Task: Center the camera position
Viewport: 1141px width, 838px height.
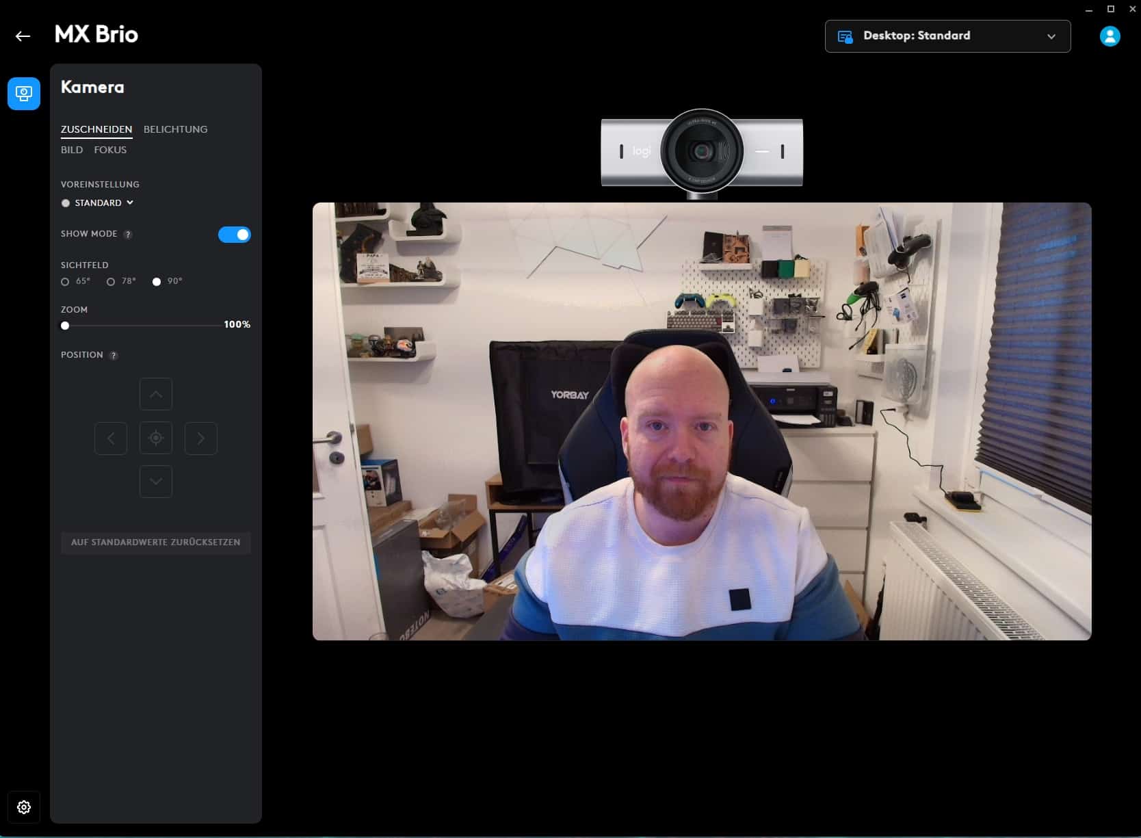Action: coord(156,438)
